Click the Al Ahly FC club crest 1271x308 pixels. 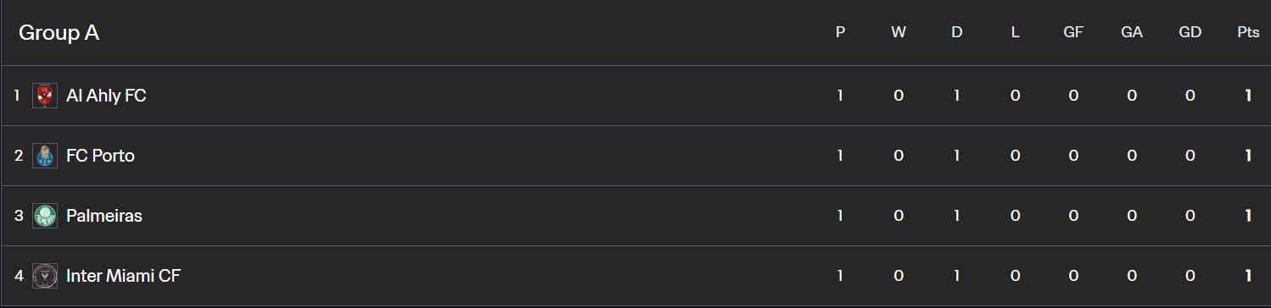(45, 96)
